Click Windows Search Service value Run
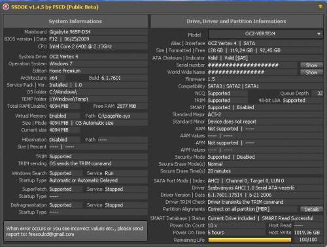 109,173
